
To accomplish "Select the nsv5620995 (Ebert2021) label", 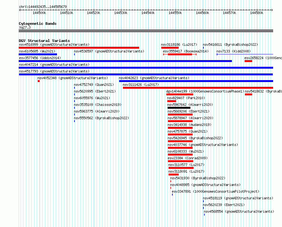I will click(95, 91).
